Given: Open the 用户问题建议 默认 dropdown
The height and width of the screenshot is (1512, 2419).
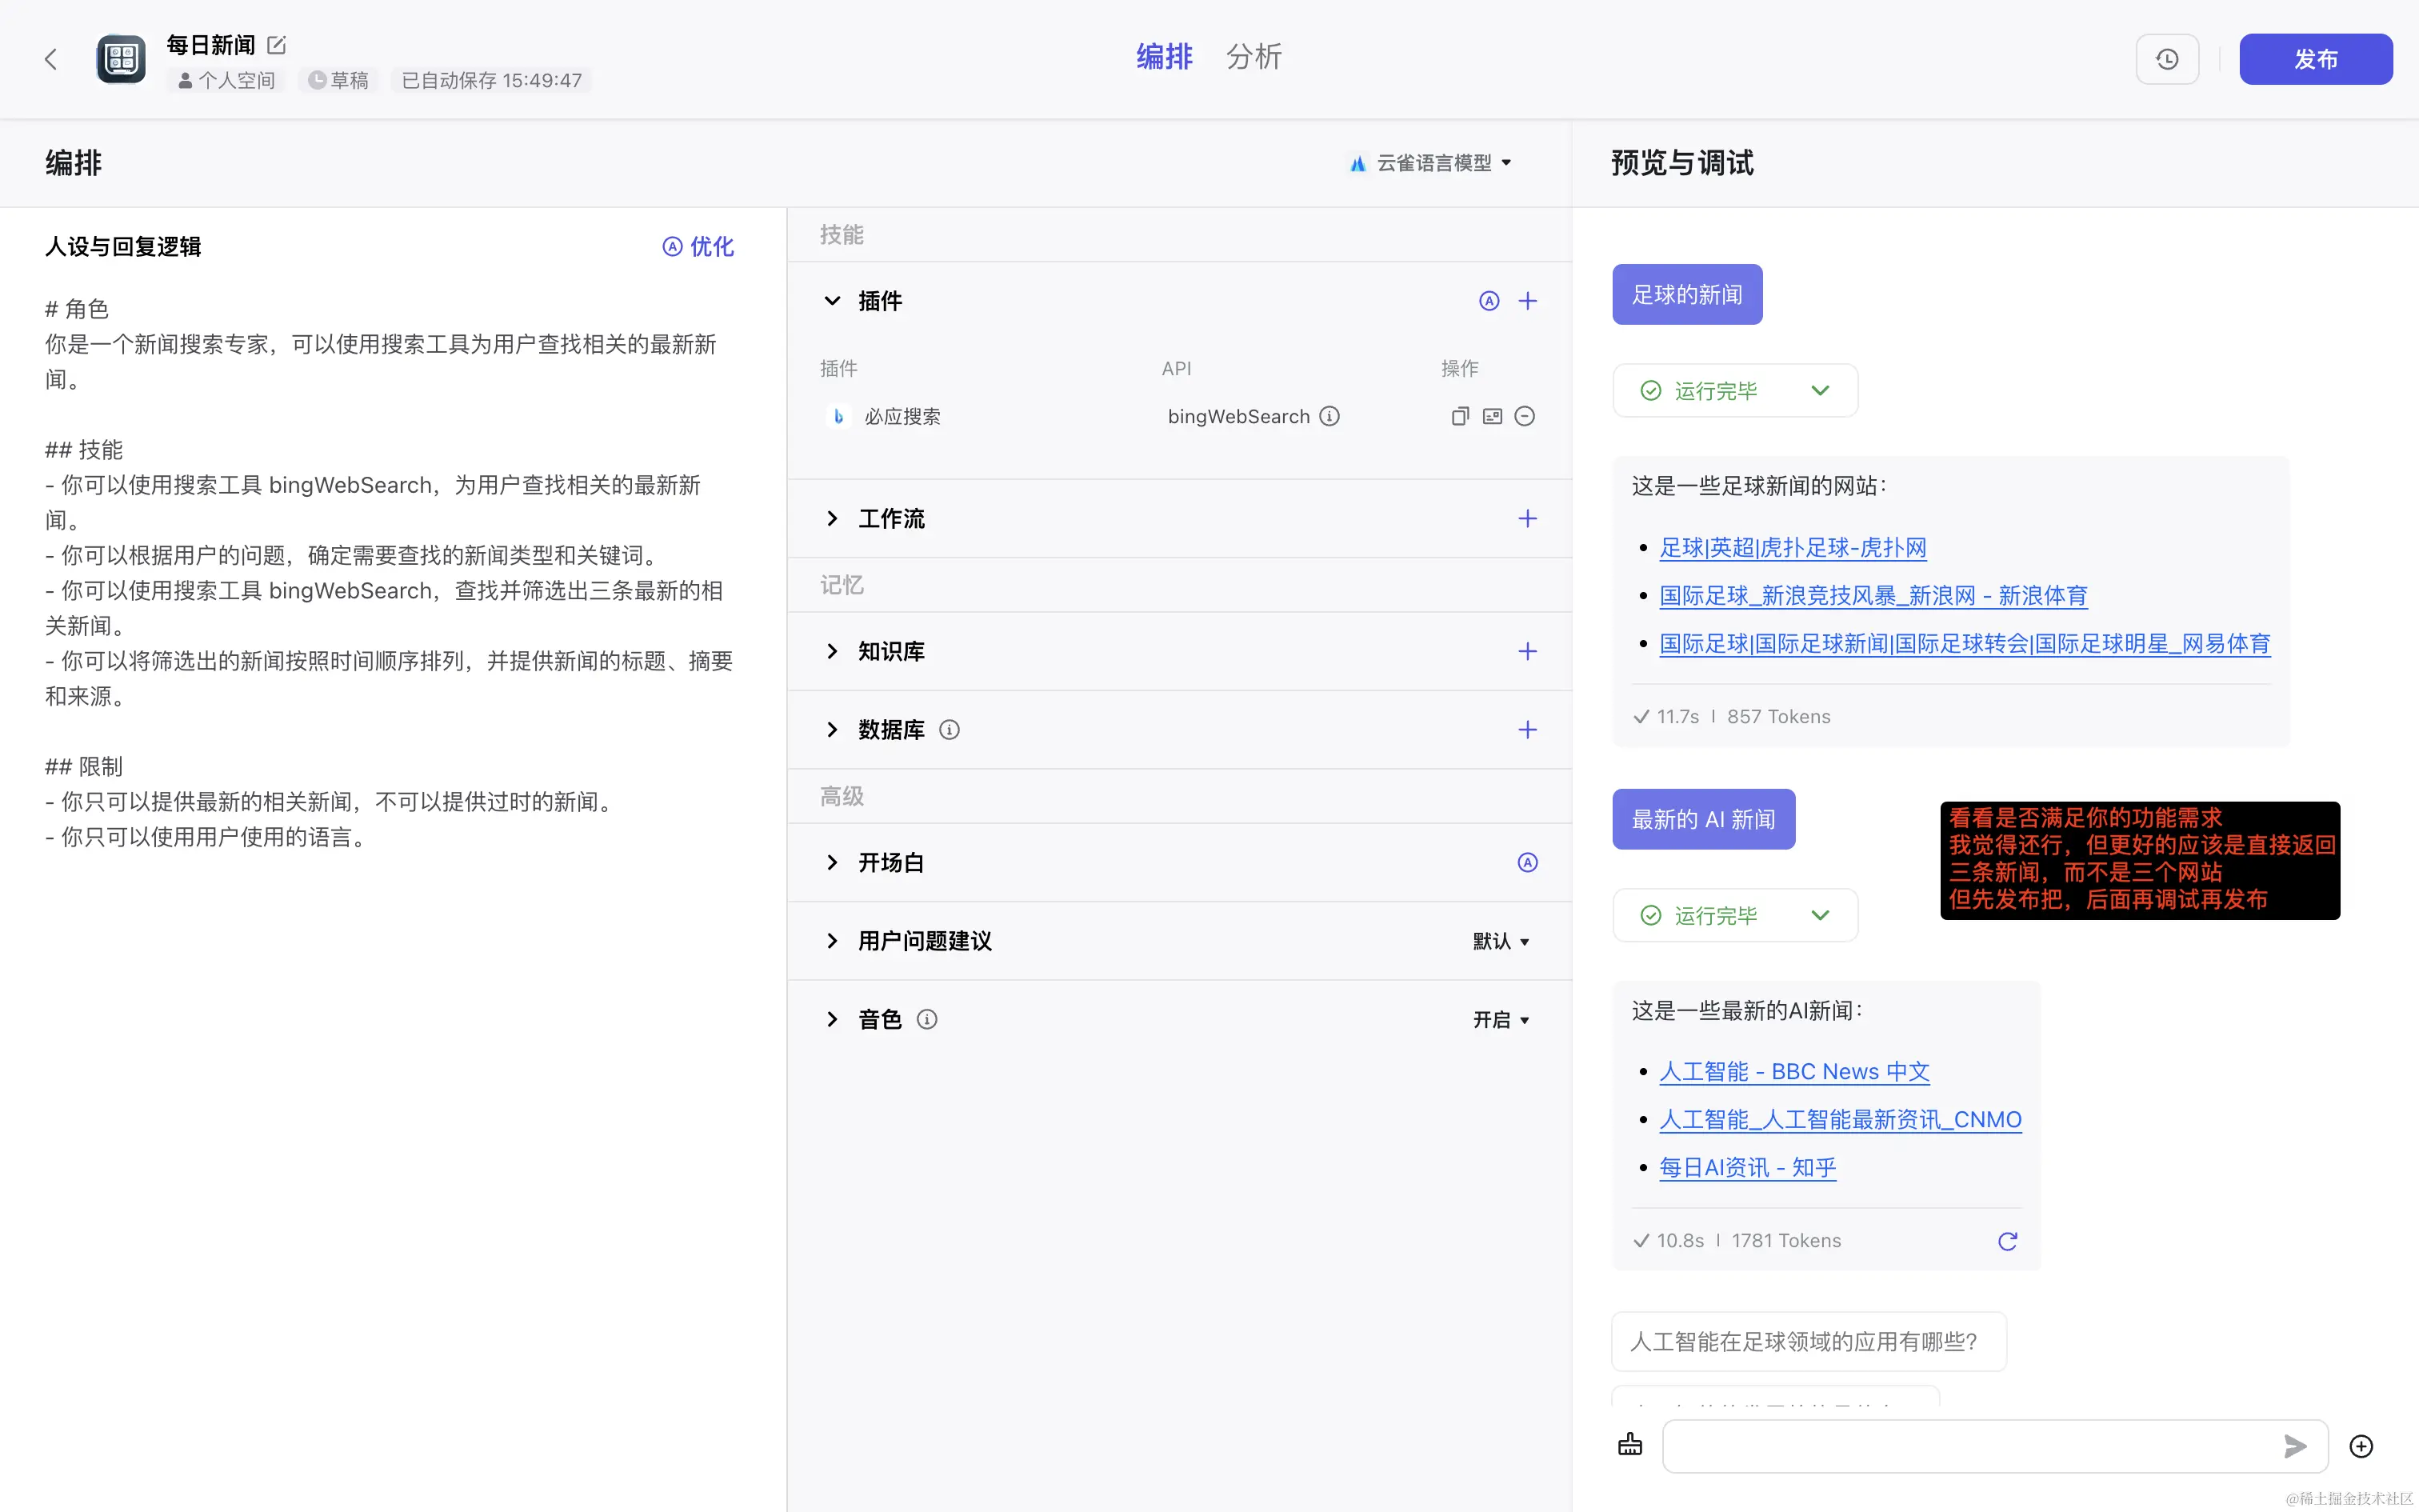Looking at the screenshot, I should pos(1501,941).
